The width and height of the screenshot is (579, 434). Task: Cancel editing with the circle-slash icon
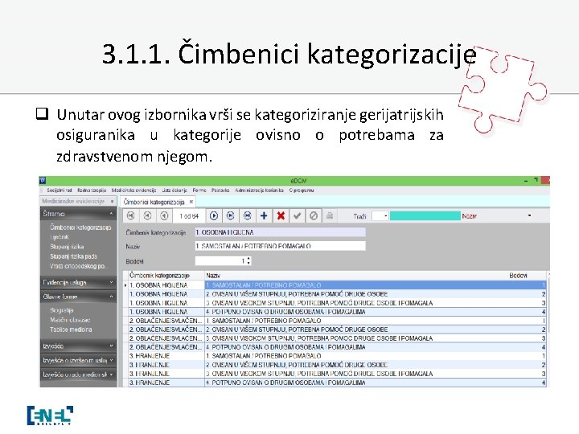[x=314, y=216]
